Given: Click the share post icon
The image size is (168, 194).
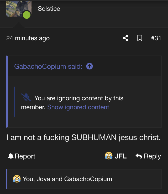Looking at the screenshot, I should (x=126, y=38).
